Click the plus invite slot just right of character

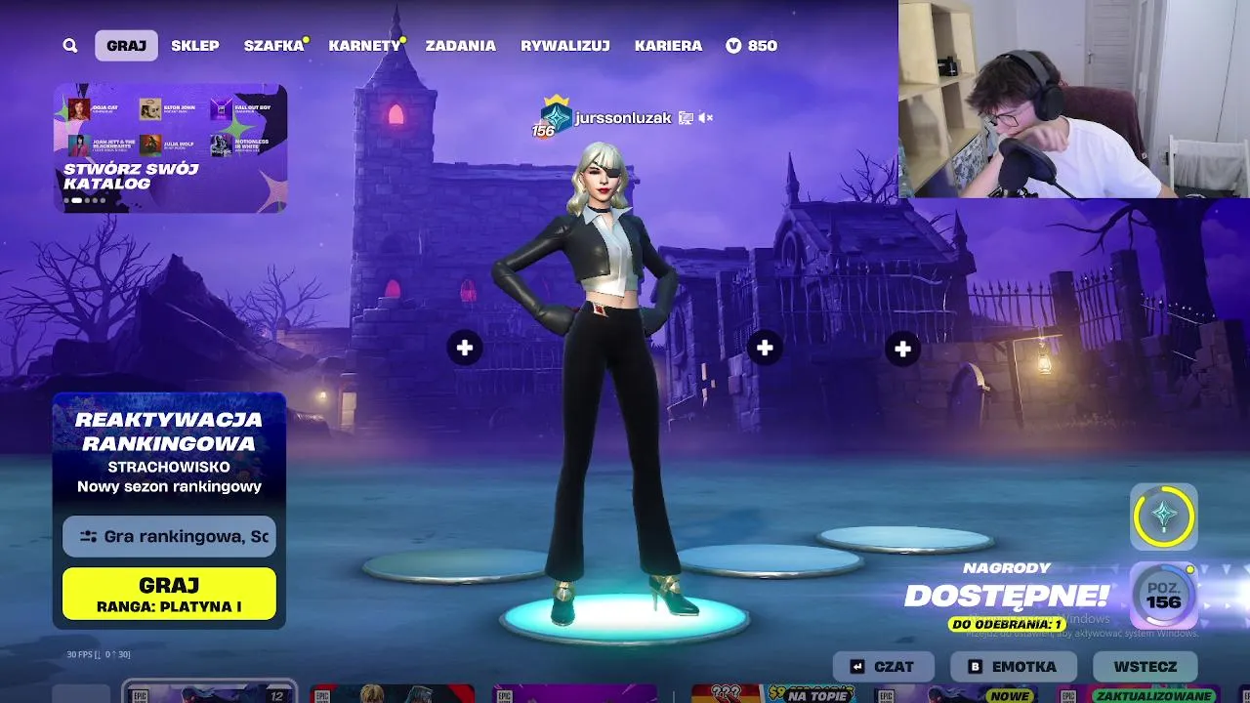765,348
